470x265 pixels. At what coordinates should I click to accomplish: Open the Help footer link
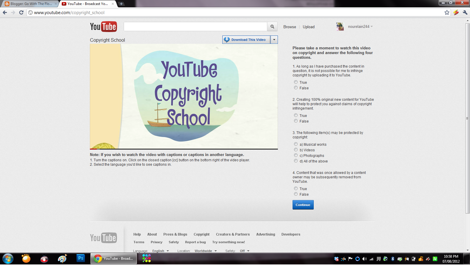[137, 234]
